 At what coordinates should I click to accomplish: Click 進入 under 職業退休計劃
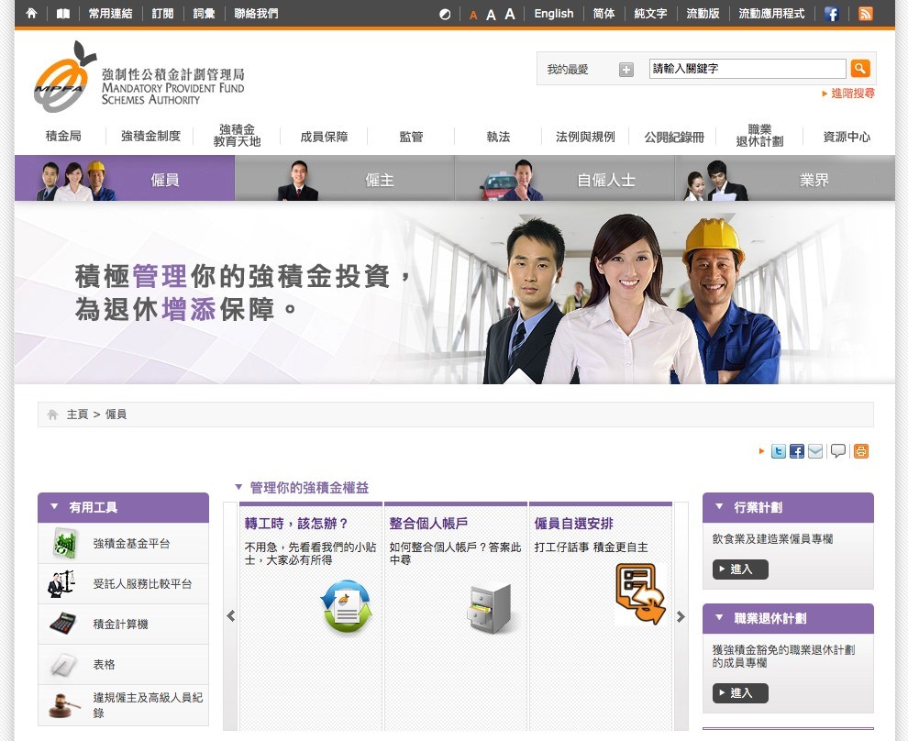[x=740, y=693]
